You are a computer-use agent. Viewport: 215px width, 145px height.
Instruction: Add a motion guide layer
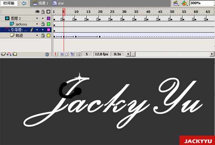9,54
